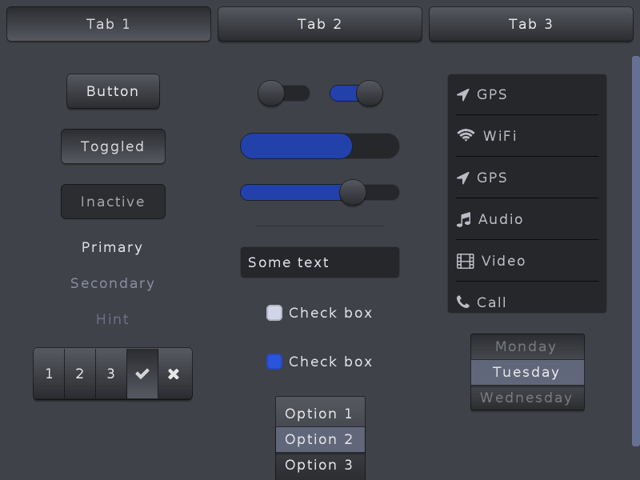Viewport: 640px width, 480px height.
Task: Click the X cross icon in button matrix
Action: tap(174, 374)
